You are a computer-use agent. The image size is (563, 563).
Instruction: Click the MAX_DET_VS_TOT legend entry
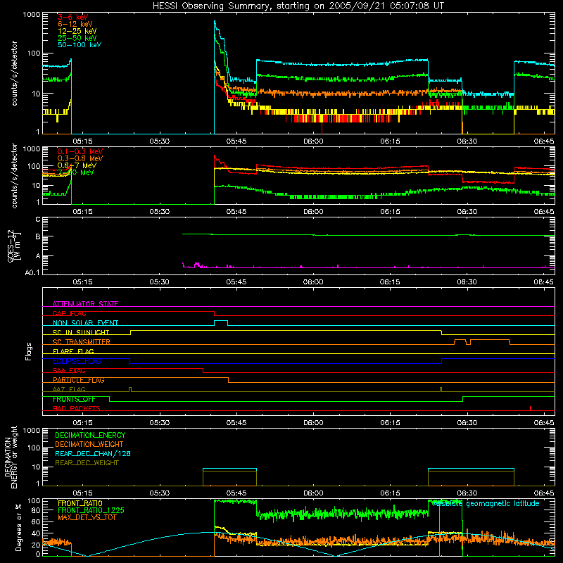coord(87,517)
